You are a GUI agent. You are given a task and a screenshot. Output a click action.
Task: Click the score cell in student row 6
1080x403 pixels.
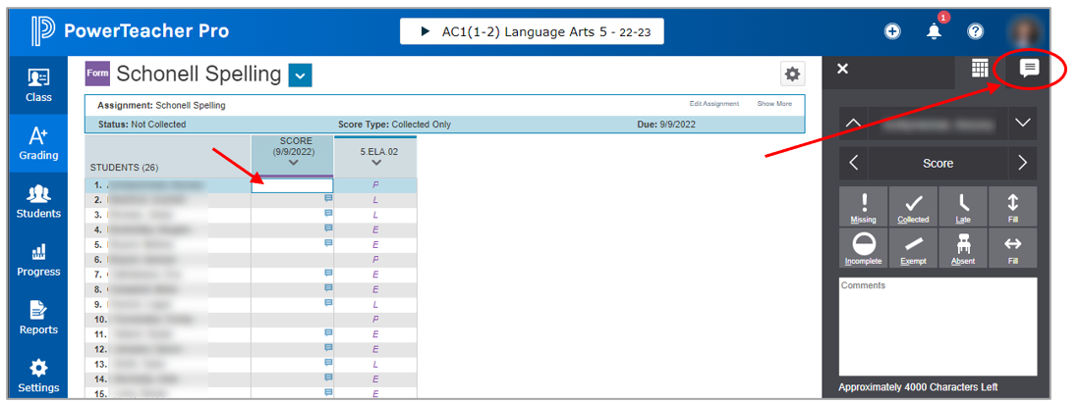[293, 259]
